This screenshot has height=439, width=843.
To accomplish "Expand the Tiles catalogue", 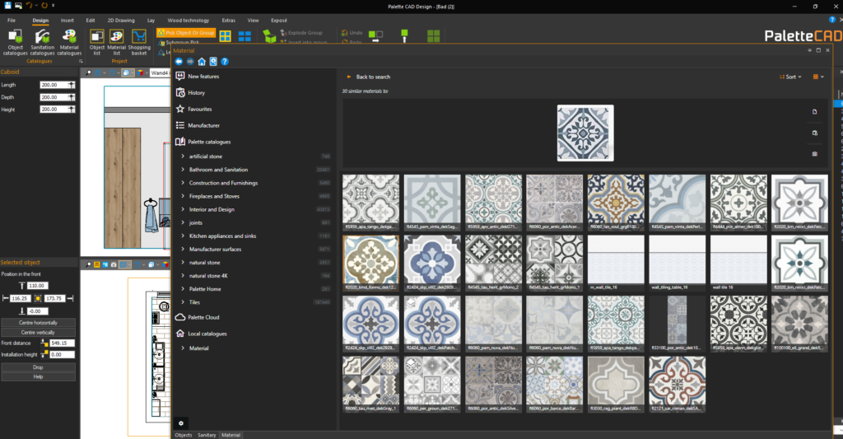I will (x=197, y=302).
